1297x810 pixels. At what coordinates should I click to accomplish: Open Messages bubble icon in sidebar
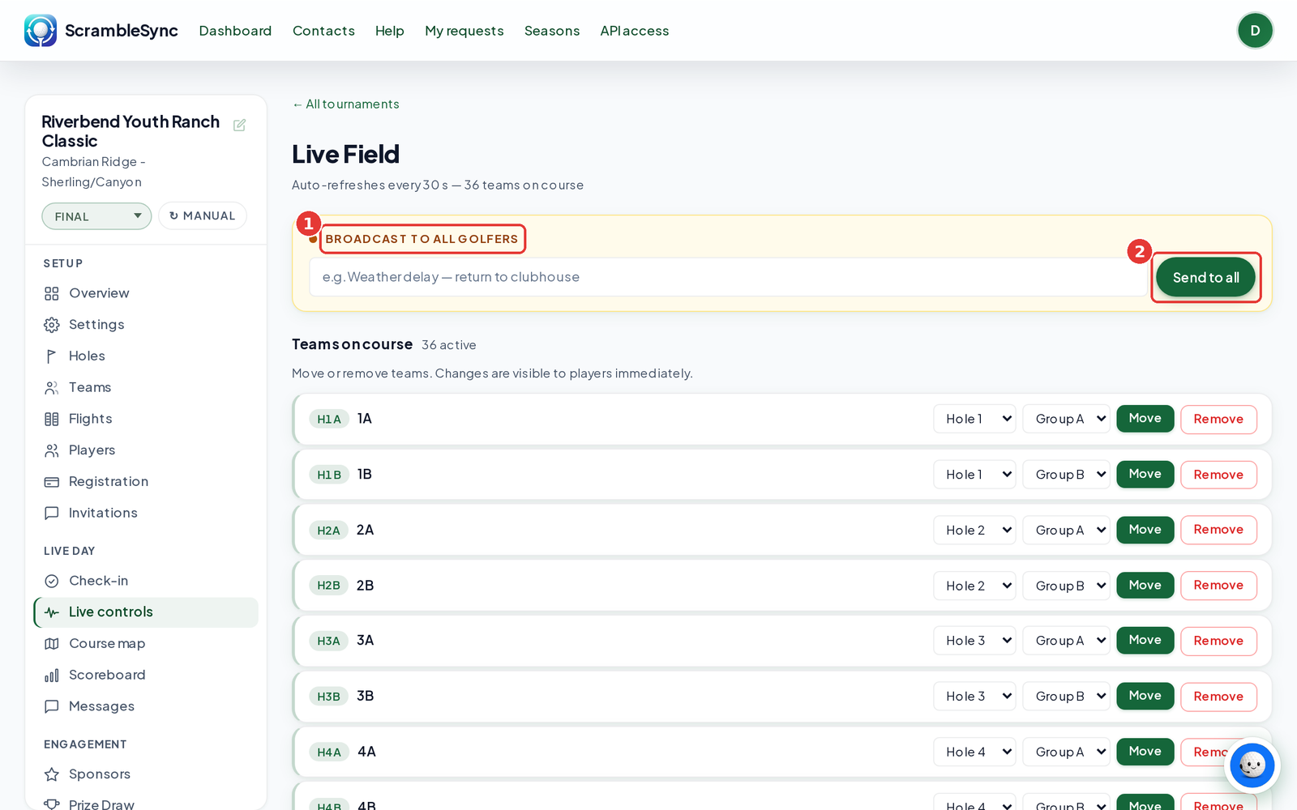52,706
